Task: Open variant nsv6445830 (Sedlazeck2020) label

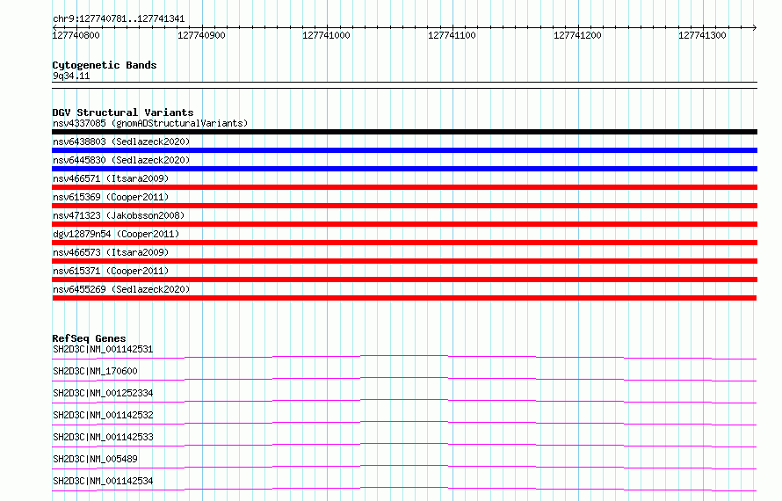Action: click(x=121, y=160)
